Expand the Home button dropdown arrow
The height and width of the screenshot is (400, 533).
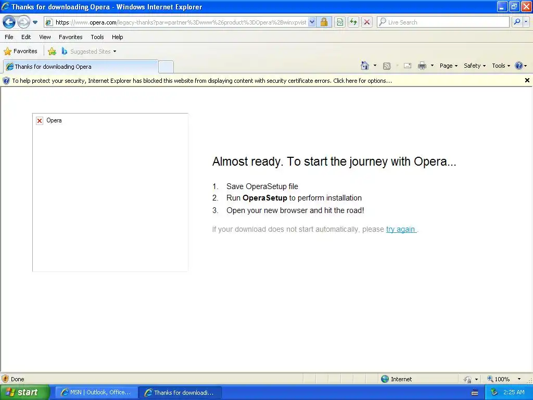375,66
